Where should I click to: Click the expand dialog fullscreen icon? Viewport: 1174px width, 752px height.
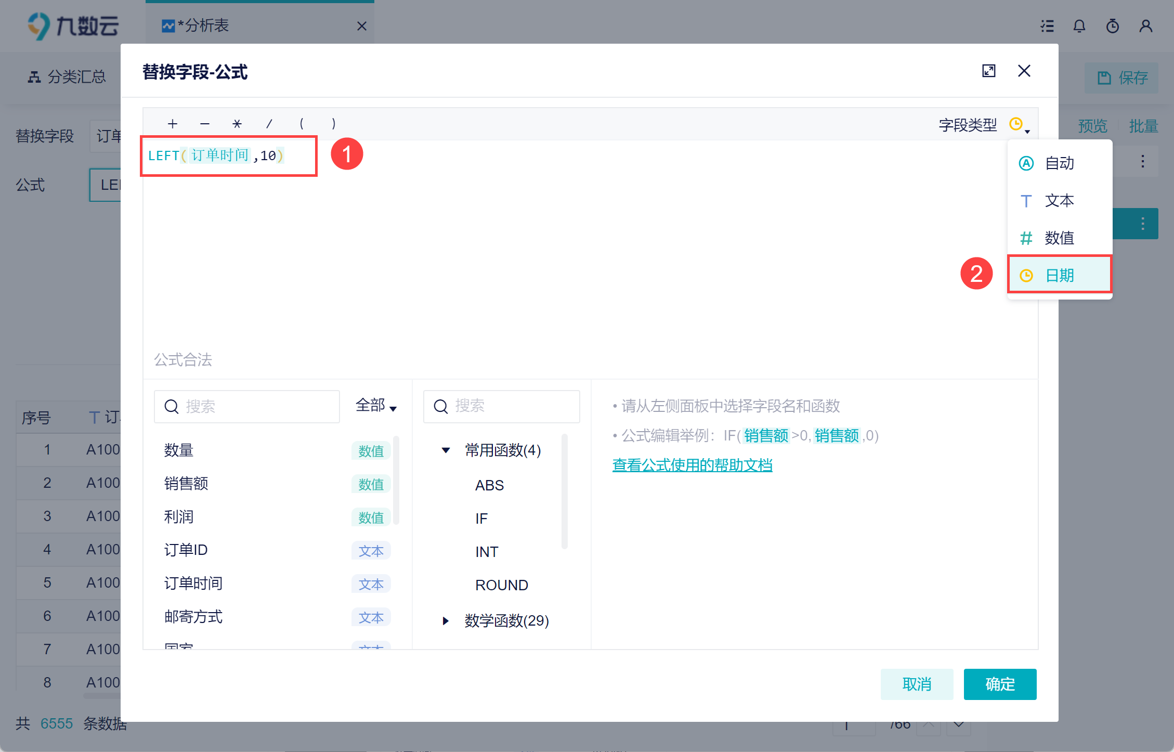tap(988, 71)
